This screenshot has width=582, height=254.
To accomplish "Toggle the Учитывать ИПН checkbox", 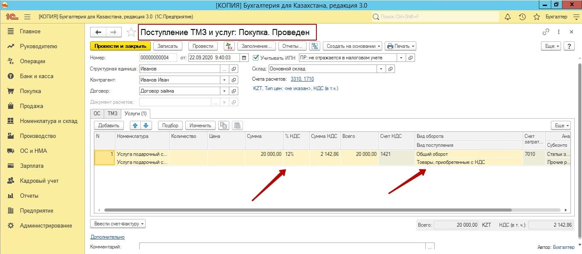I will click(256, 58).
